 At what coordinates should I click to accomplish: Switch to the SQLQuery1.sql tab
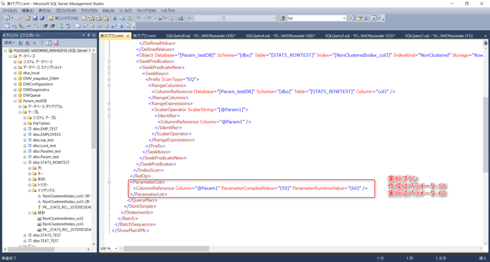pos(439,36)
